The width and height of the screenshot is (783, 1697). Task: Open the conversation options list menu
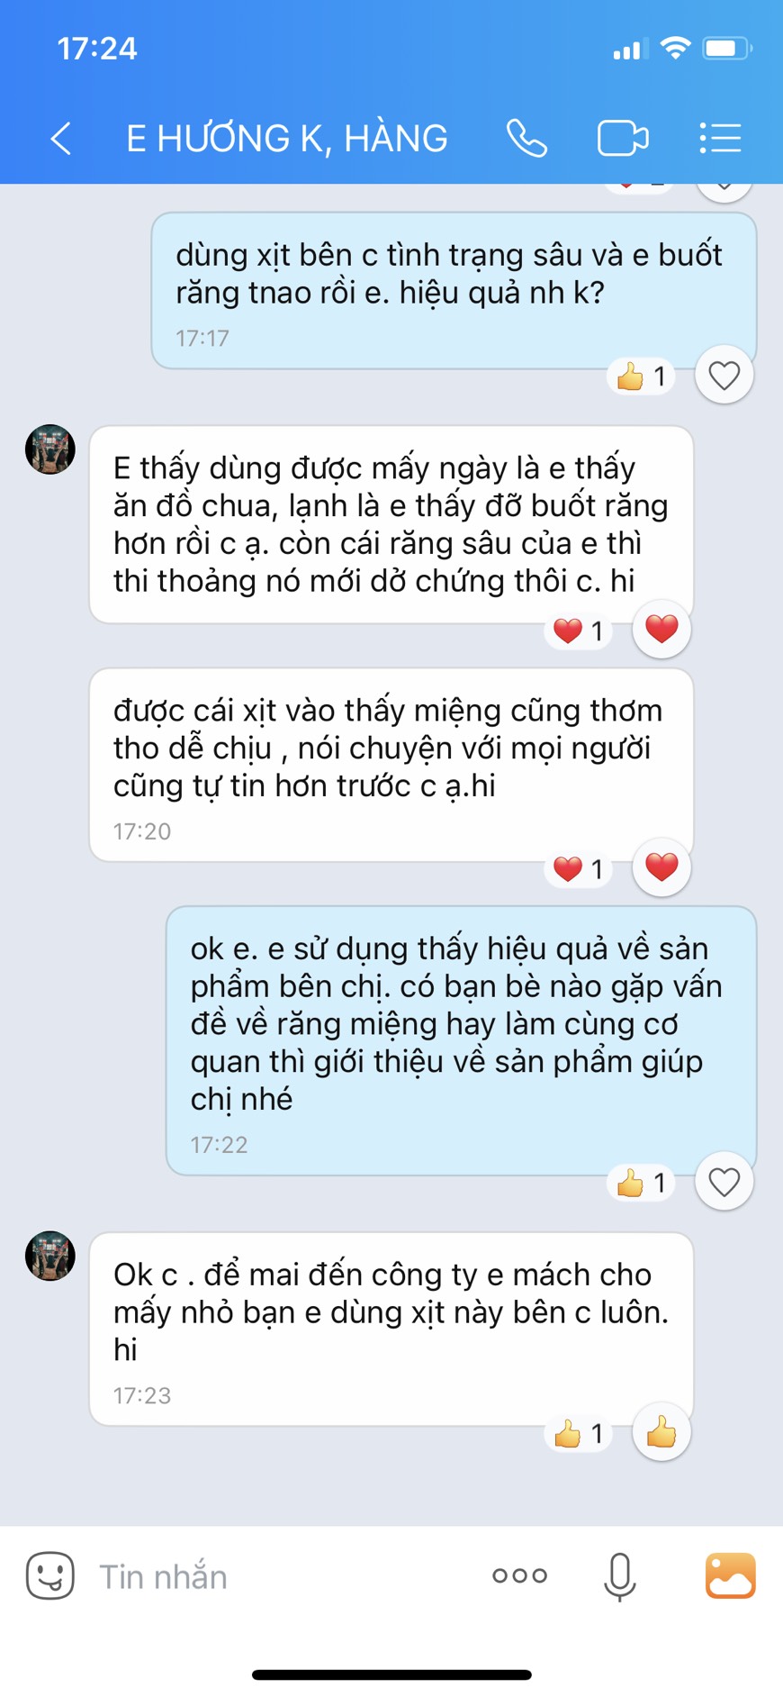pyautogui.click(x=720, y=139)
